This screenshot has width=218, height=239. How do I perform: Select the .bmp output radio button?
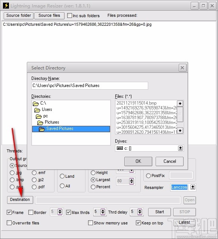[12, 180]
